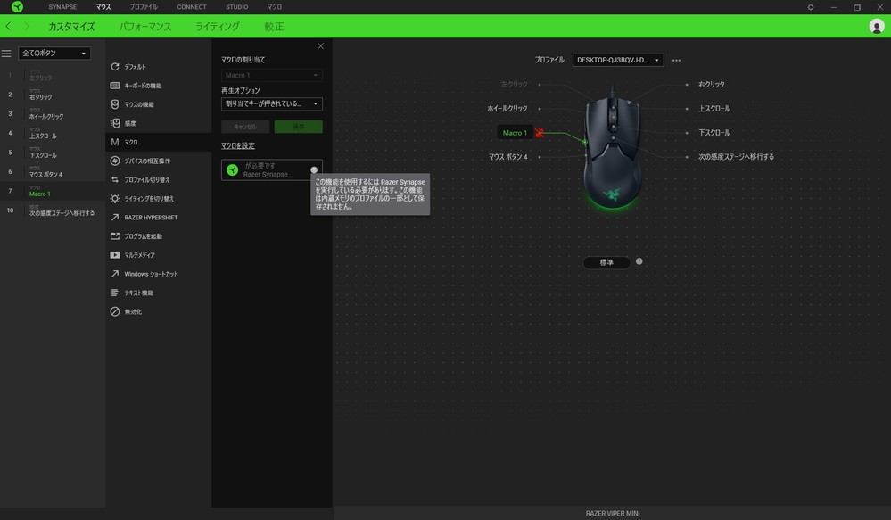Open the 全てのボタン filter dropdown
891x520 pixels.
click(54, 54)
